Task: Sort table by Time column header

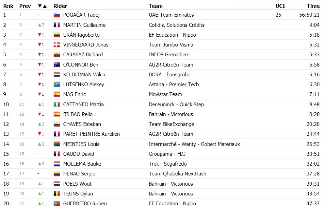Action: click(313, 6)
